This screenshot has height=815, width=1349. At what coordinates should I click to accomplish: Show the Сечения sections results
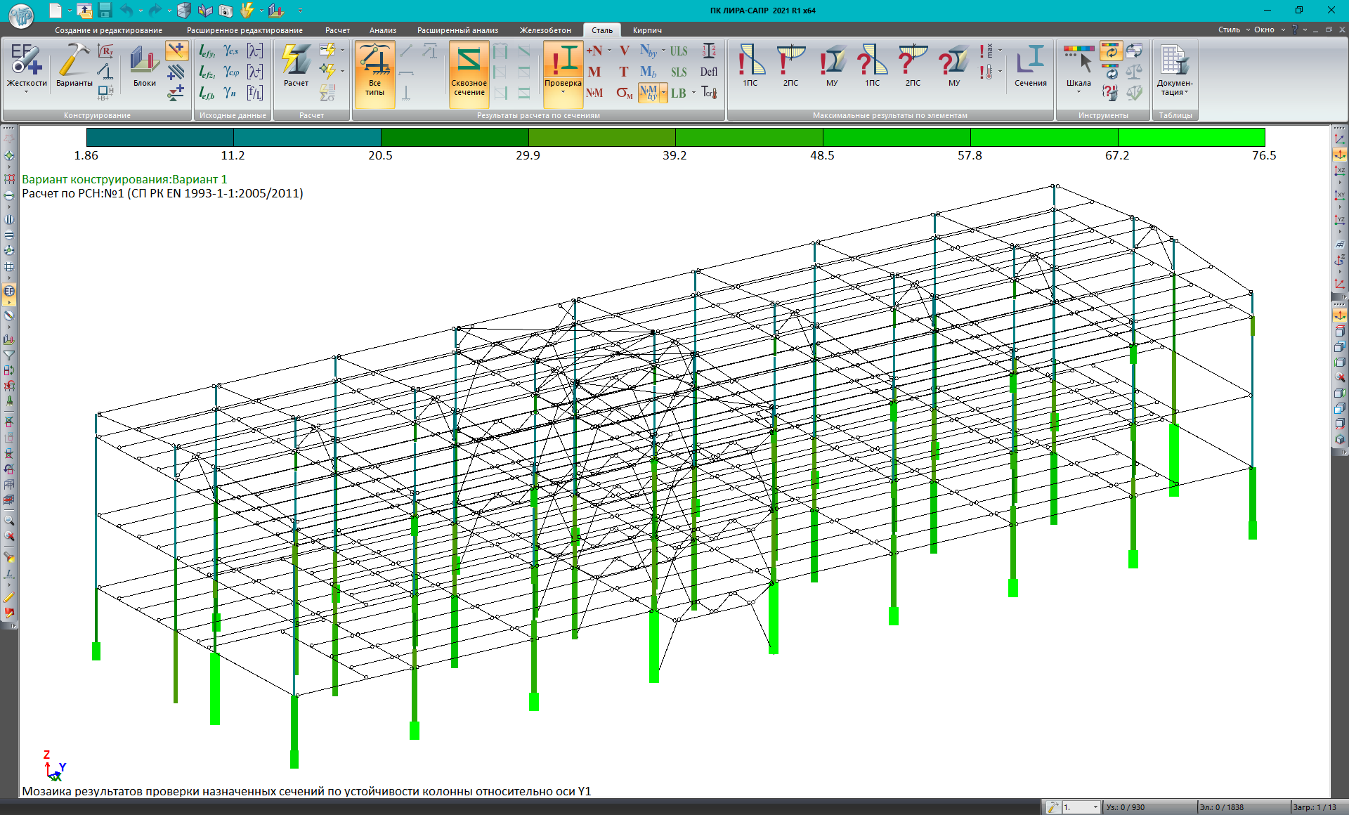(1030, 66)
